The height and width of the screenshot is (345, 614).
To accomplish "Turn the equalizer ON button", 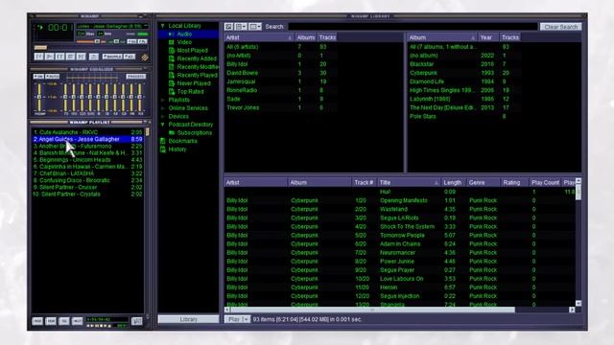I will pyautogui.click(x=38, y=77).
